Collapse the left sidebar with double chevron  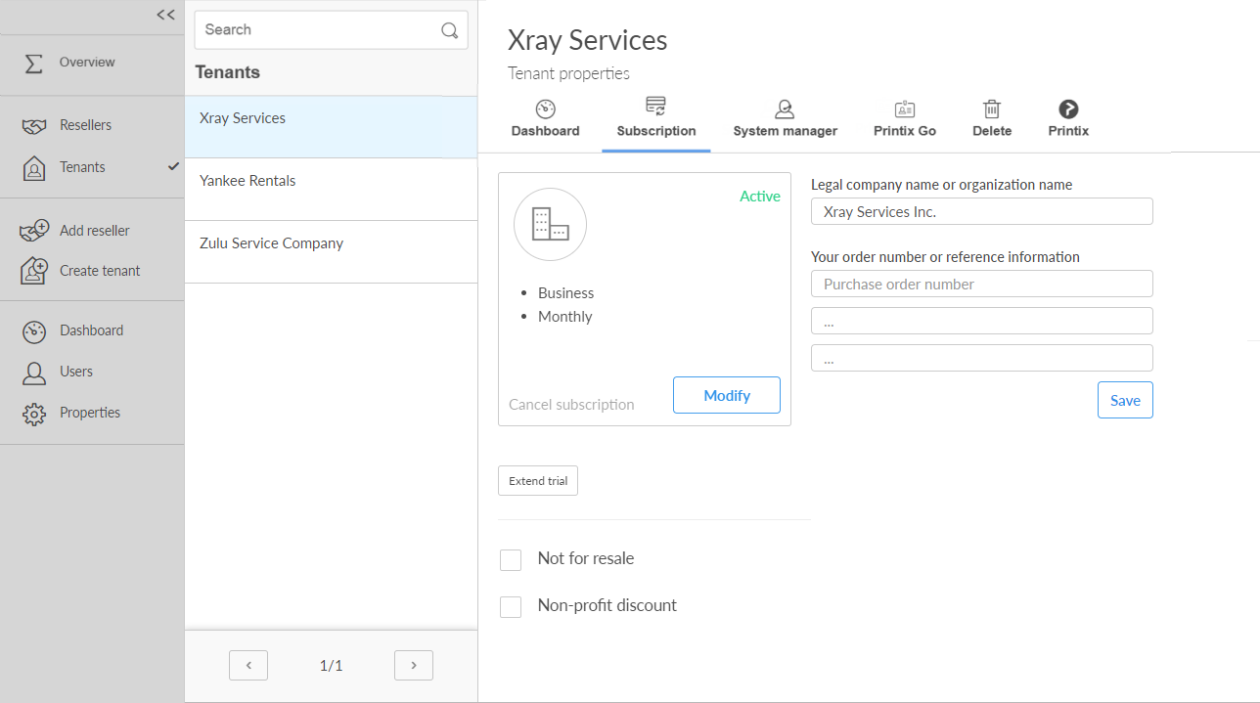(x=165, y=15)
